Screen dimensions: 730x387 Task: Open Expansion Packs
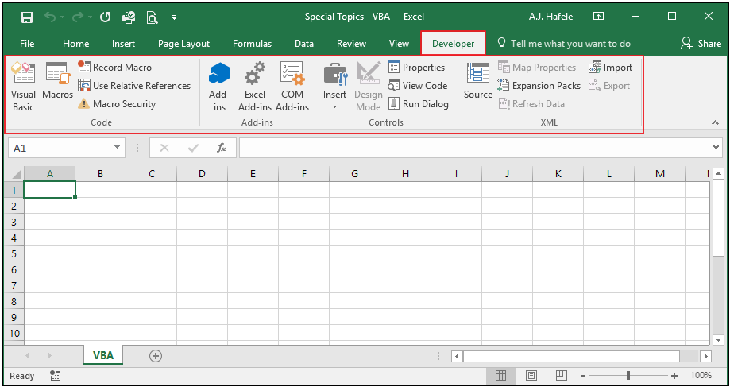pyautogui.click(x=539, y=86)
